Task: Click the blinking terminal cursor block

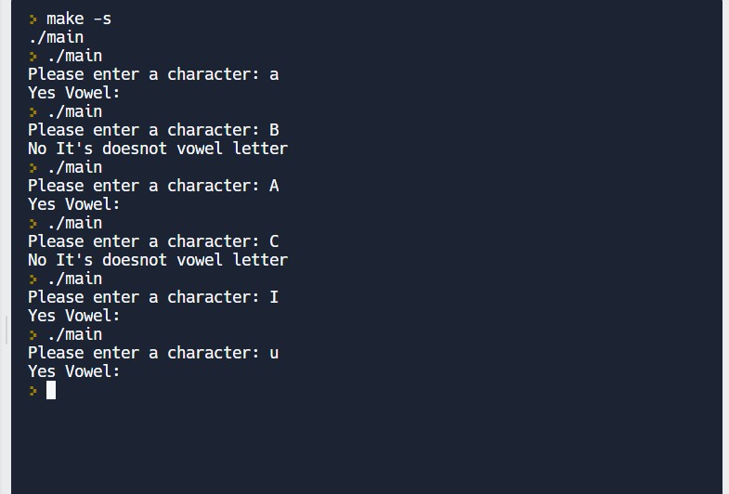Action: [x=51, y=390]
